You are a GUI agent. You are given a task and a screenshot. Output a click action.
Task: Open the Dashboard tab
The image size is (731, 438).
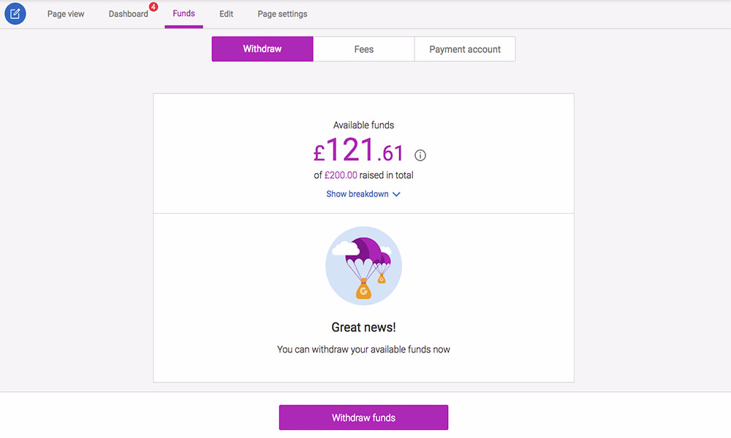pyautogui.click(x=128, y=14)
